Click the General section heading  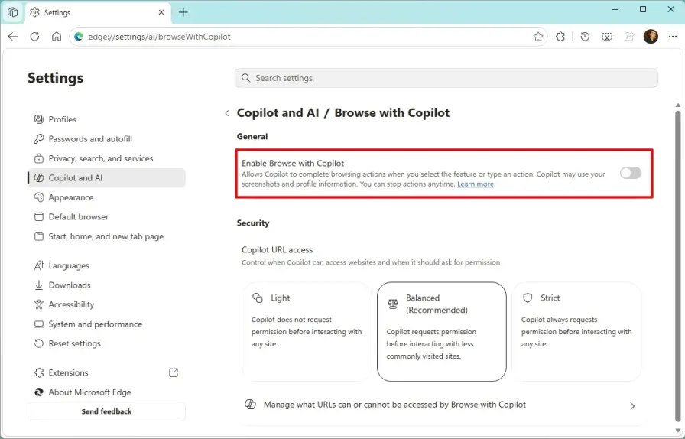coord(252,136)
